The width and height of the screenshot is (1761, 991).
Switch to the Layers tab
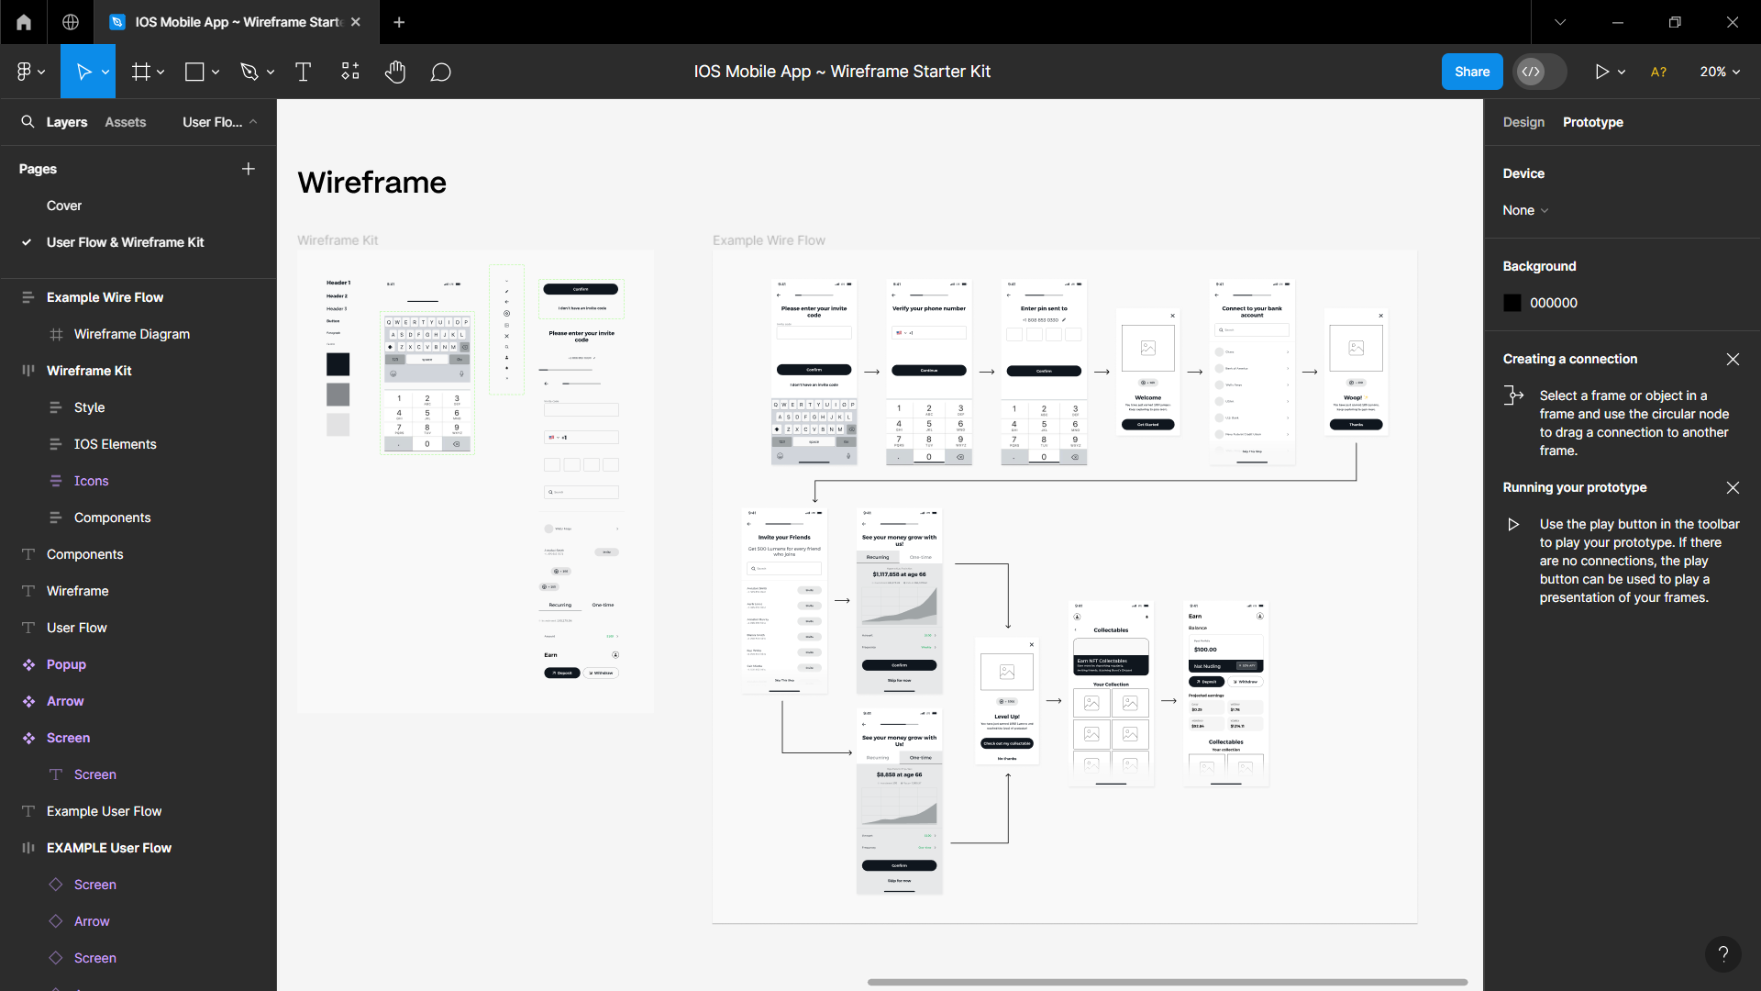pyautogui.click(x=67, y=122)
